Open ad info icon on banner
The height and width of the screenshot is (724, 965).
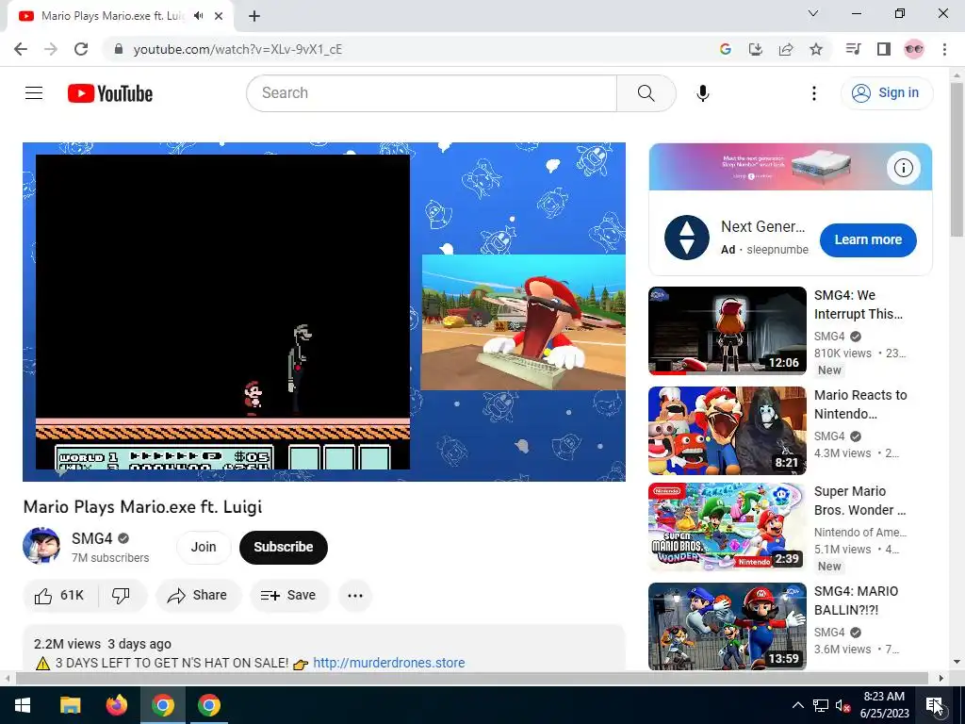(x=904, y=168)
